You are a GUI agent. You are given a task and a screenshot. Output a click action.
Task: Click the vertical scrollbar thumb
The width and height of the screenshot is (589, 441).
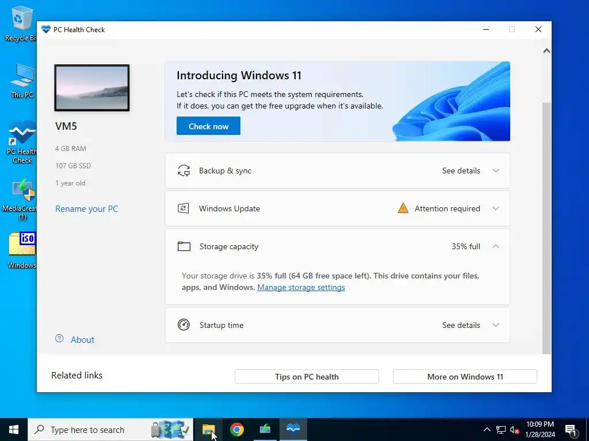[546, 228]
